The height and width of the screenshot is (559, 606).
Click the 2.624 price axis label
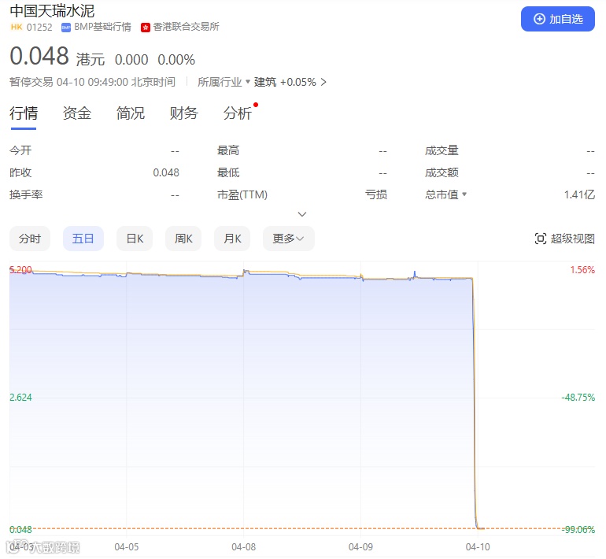(21, 397)
